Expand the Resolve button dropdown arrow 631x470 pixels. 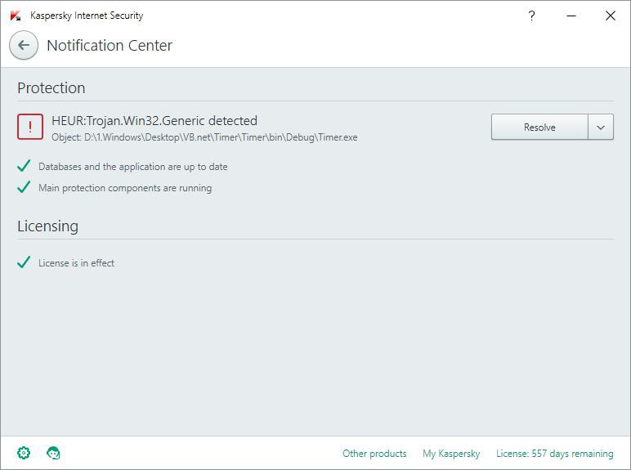pyautogui.click(x=601, y=127)
